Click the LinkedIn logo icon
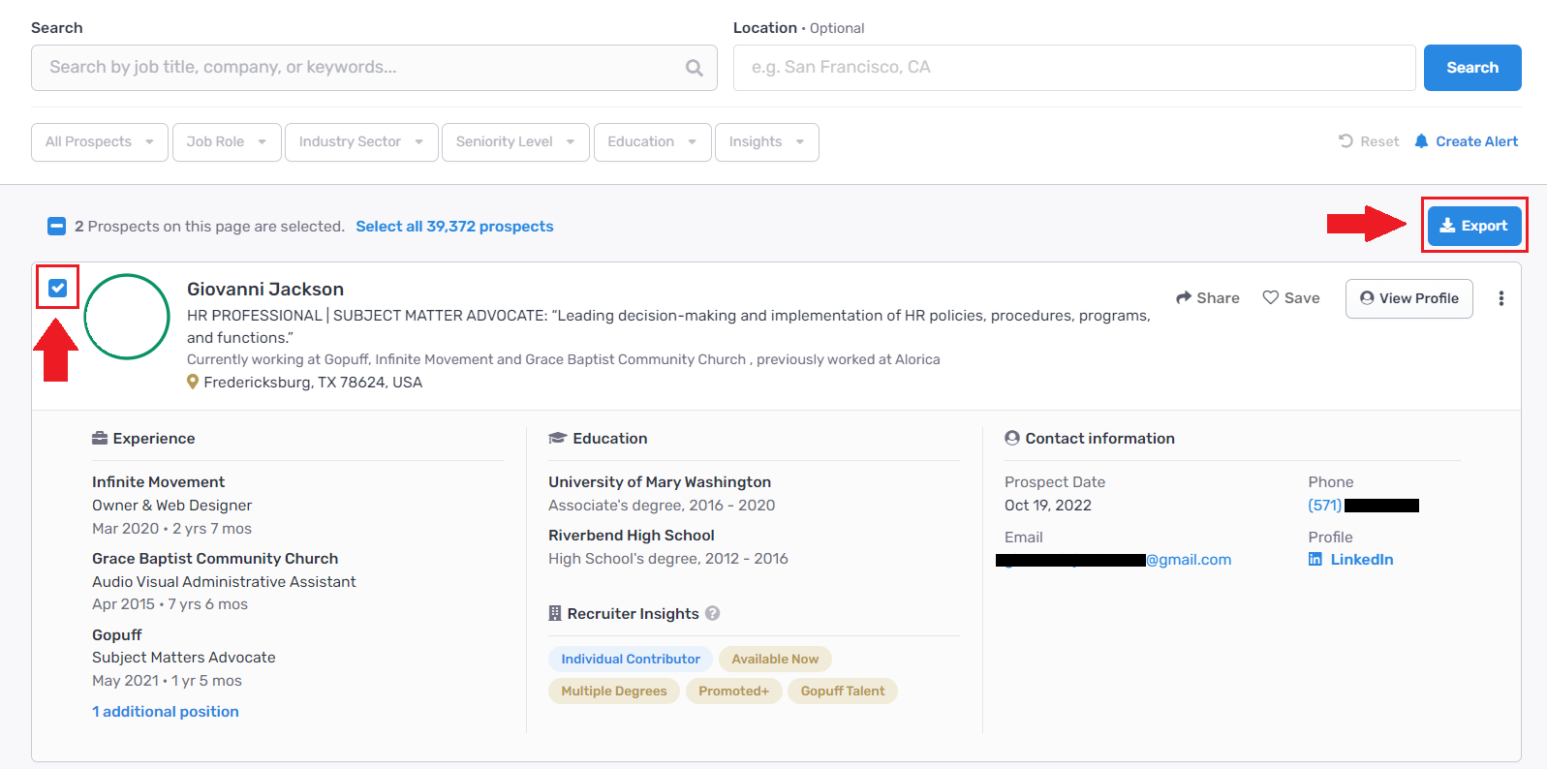The image size is (1547, 769). [x=1315, y=560]
